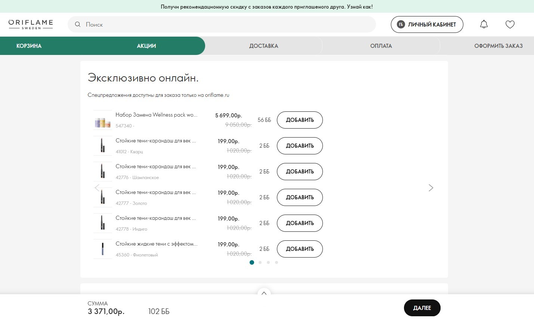Select third carousel page dot

tap(268, 262)
